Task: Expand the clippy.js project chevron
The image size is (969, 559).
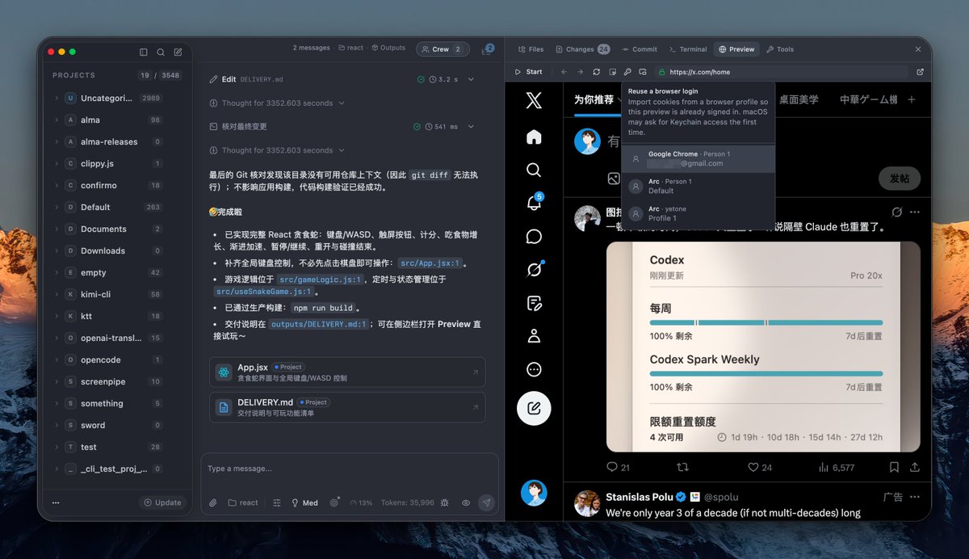Action: [x=57, y=163]
